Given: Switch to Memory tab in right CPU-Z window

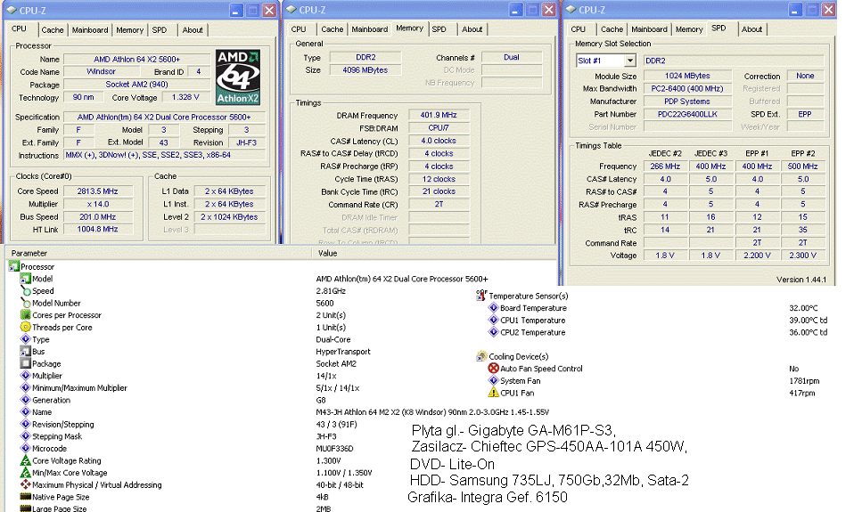Looking at the screenshot, I should point(689,29).
